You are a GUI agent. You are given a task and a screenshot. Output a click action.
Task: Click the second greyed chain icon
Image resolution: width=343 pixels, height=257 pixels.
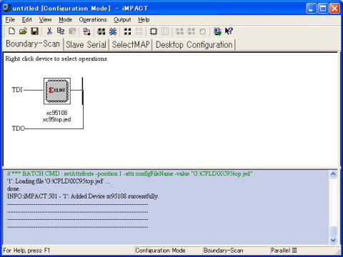click(x=191, y=31)
